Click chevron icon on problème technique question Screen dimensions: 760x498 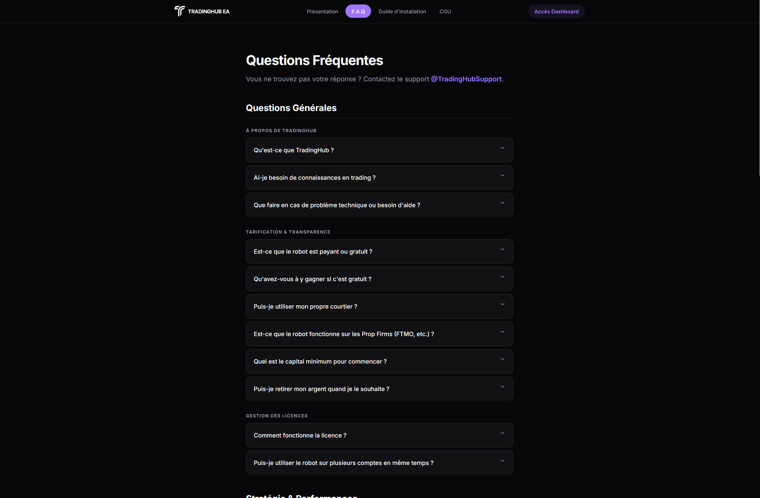tap(502, 203)
